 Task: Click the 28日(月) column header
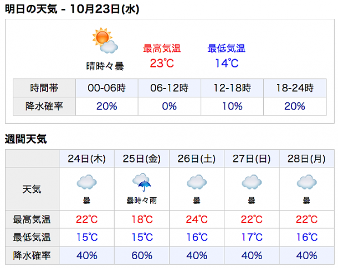click(x=307, y=159)
